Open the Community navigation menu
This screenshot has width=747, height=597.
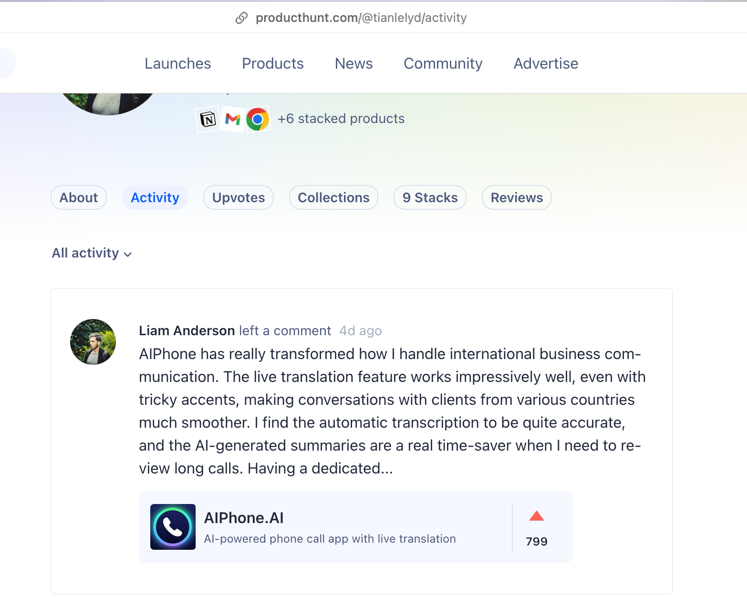(x=443, y=63)
